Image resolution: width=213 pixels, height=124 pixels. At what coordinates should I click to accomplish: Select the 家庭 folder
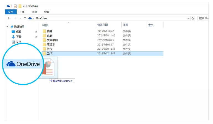pos(50,36)
